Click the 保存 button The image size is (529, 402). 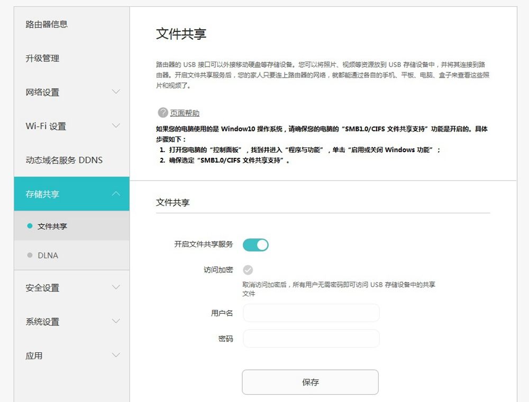311,382
